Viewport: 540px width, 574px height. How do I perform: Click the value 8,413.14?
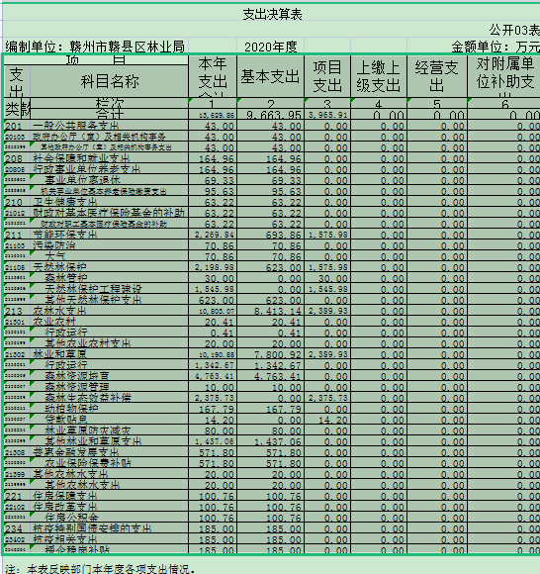[278, 311]
